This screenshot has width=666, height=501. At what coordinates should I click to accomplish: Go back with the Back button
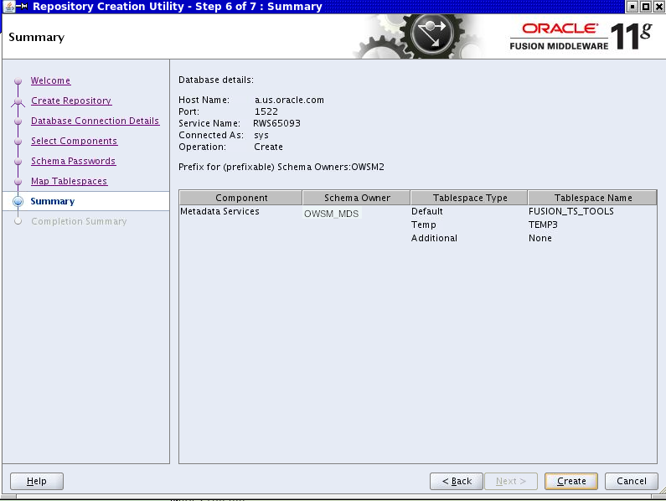[x=457, y=481]
